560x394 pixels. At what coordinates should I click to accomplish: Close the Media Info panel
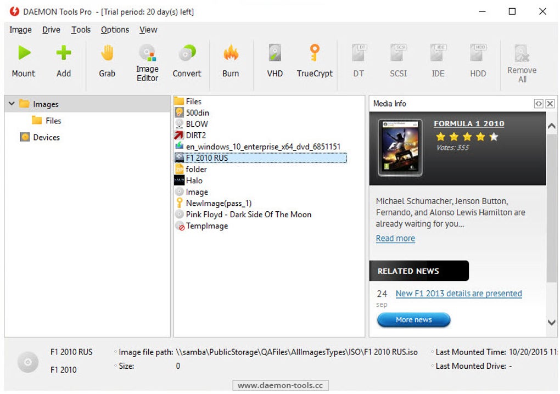[550, 104]
